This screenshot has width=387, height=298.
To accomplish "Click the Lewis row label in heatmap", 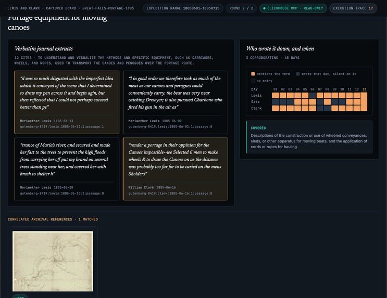I will (256, 95).
